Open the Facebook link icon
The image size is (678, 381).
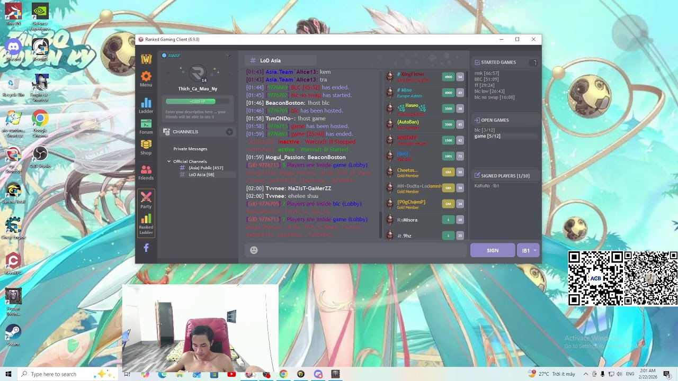point(146,248)
